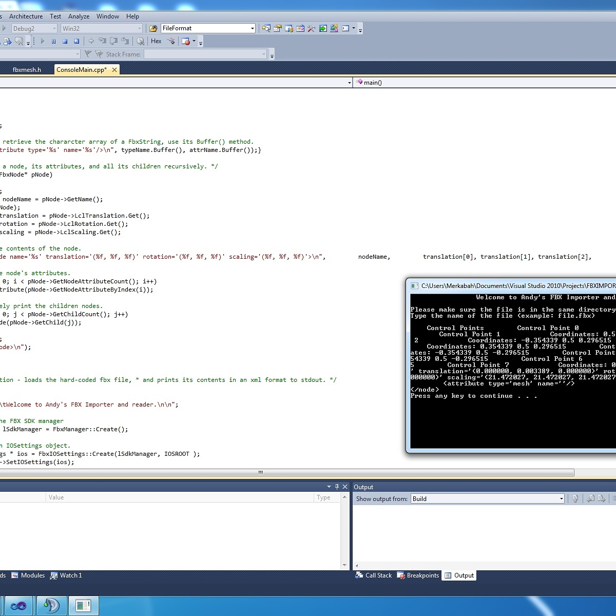The image size is (616, 616).
Task: Expand the FileFormat find combo box
Action: (x=253, y=29)
